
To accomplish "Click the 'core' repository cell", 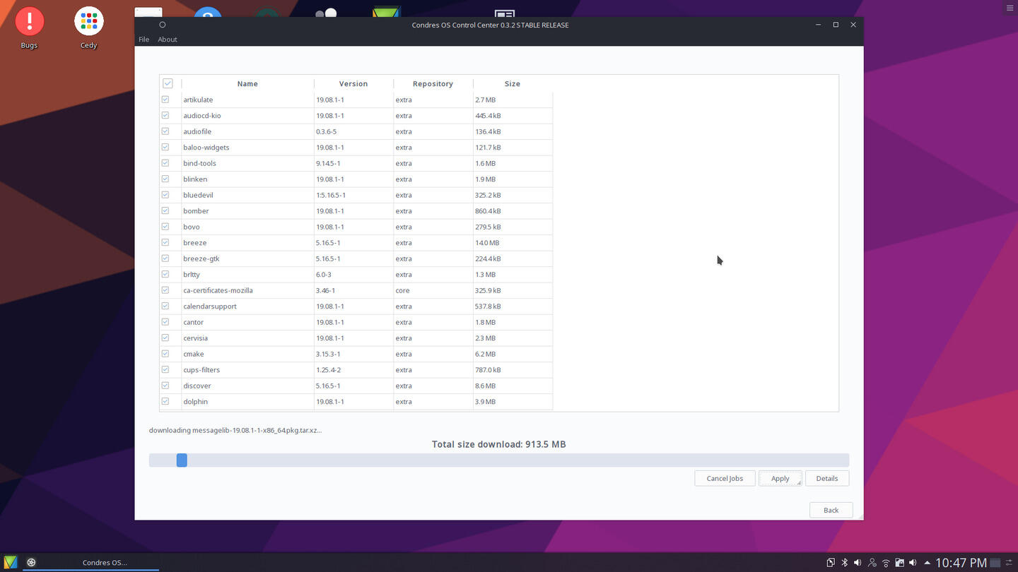I will [402, 290].
